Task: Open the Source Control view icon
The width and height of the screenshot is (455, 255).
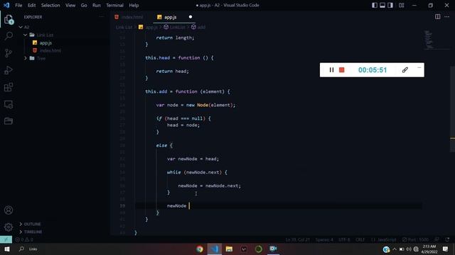Action: (9, 53)
